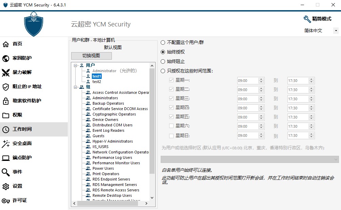Click the group icon beside Backup Operators
The image size is (341, 210).
[88, 103]
